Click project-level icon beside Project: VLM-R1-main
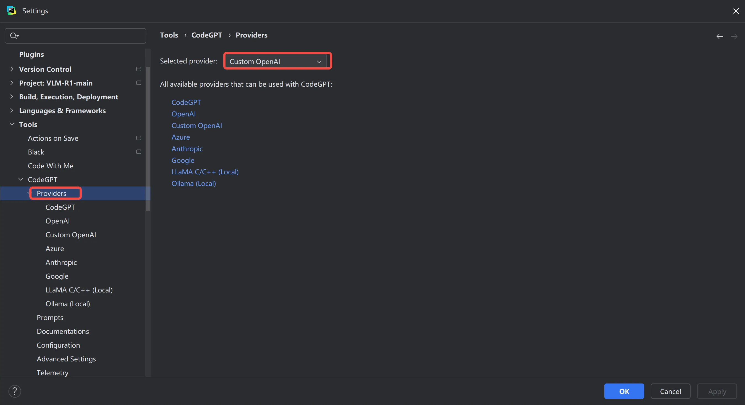This screenshot has height=405, width=745. [x=138, y=83]
